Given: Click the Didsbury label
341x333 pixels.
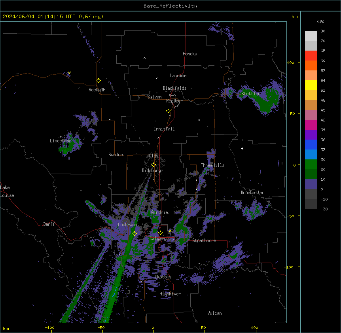Looking at the screenshot, I should coord(152,170).
